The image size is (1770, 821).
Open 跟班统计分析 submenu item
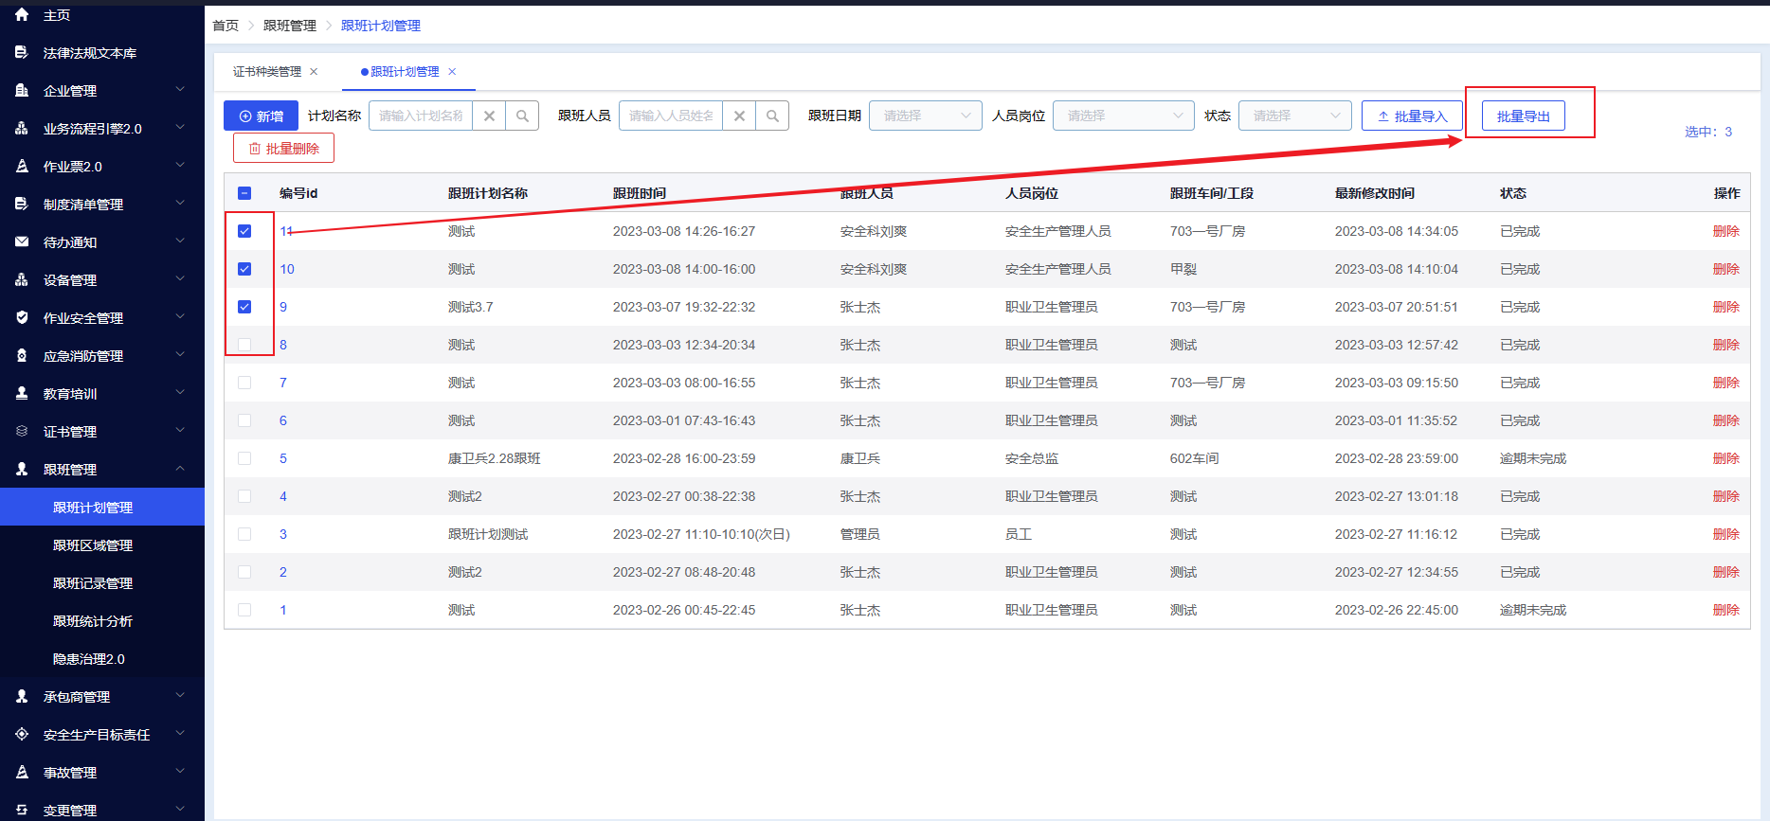click(x=93, y=621)
